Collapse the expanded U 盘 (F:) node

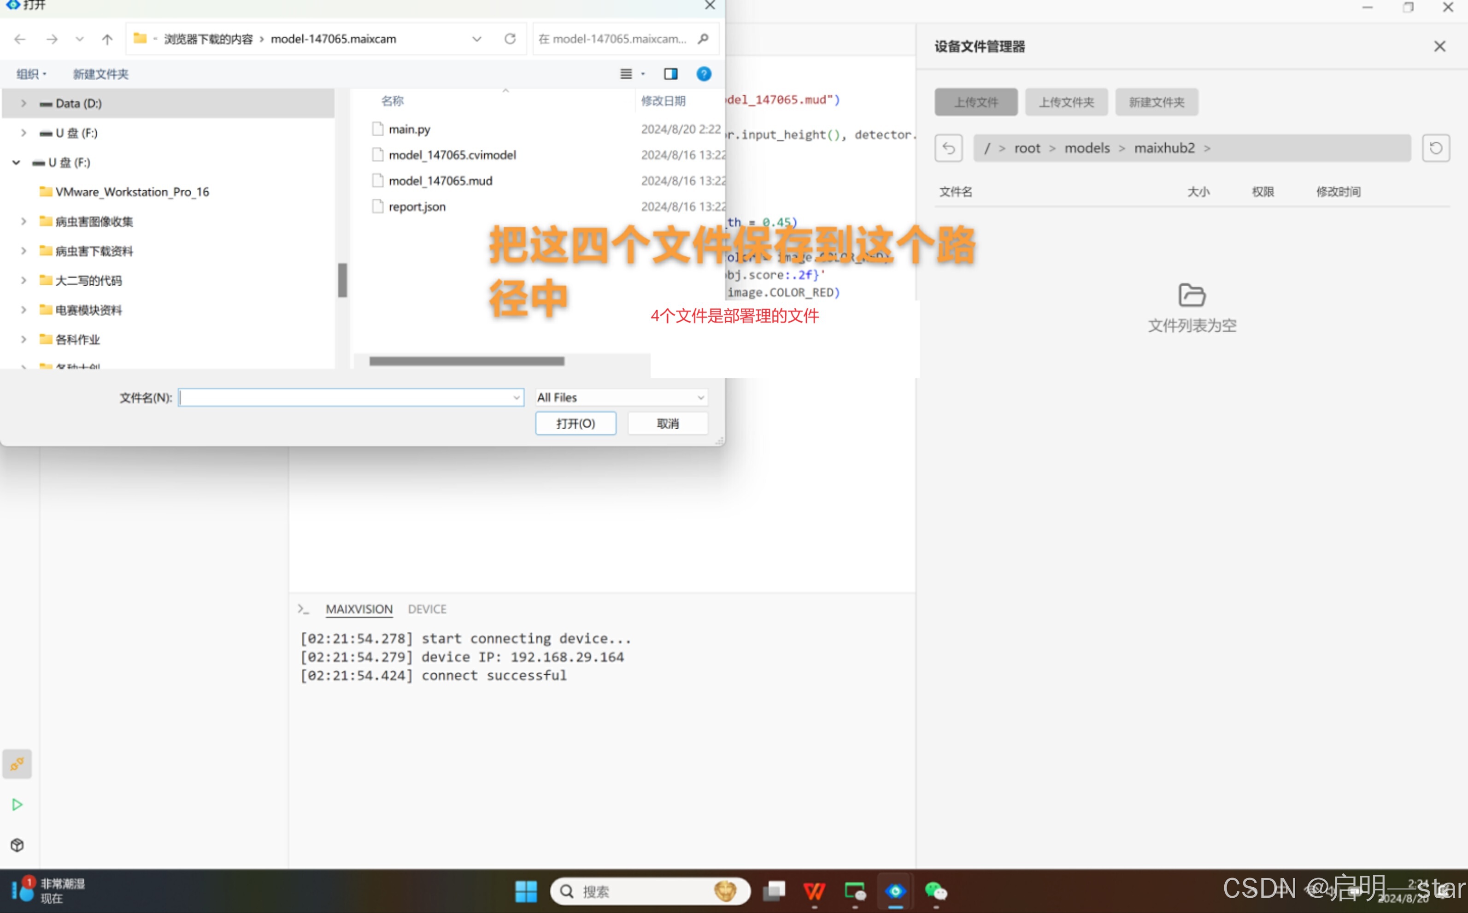click(16, 162)
